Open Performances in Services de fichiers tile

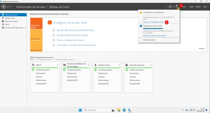click(72, 77)
